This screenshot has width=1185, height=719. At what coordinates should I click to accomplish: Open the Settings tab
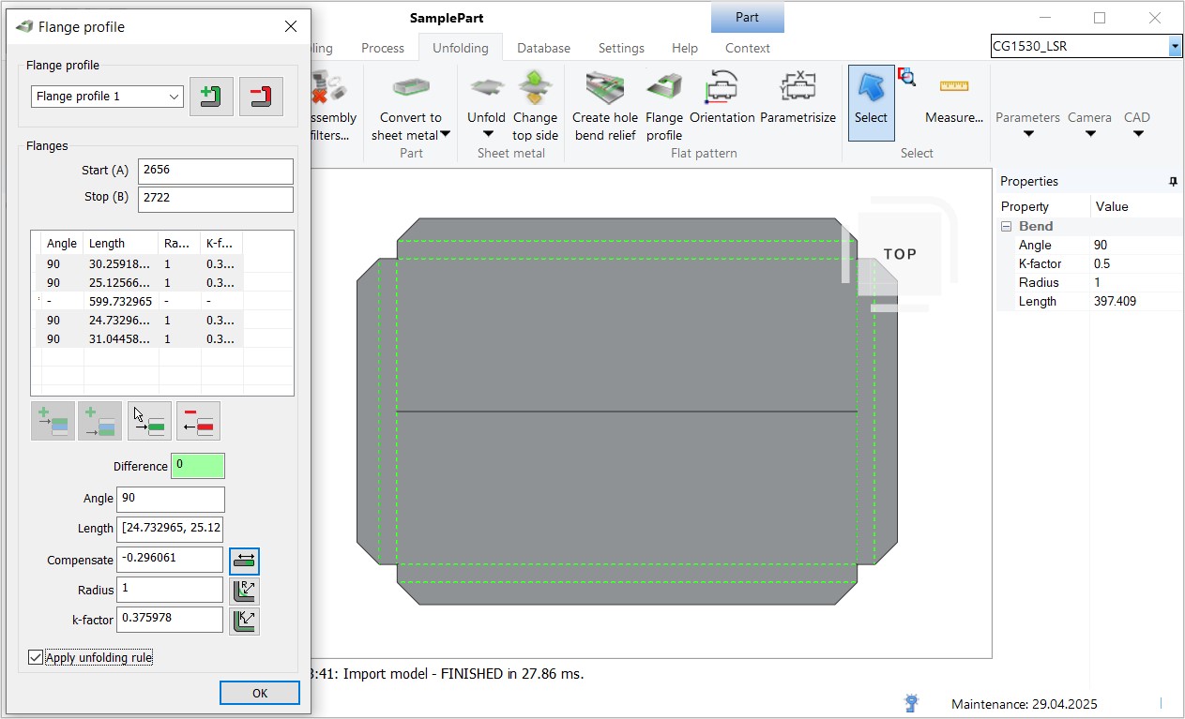[x=621, y=48]
